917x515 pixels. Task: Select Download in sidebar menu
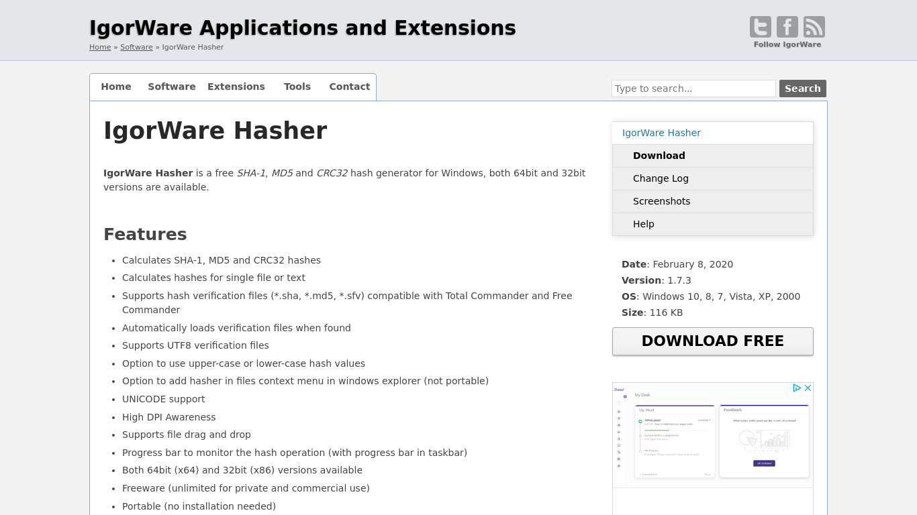[713, 156]
